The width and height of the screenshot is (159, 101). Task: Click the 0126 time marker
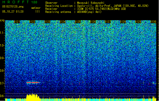pyautogui.click(x=93, y=22)
